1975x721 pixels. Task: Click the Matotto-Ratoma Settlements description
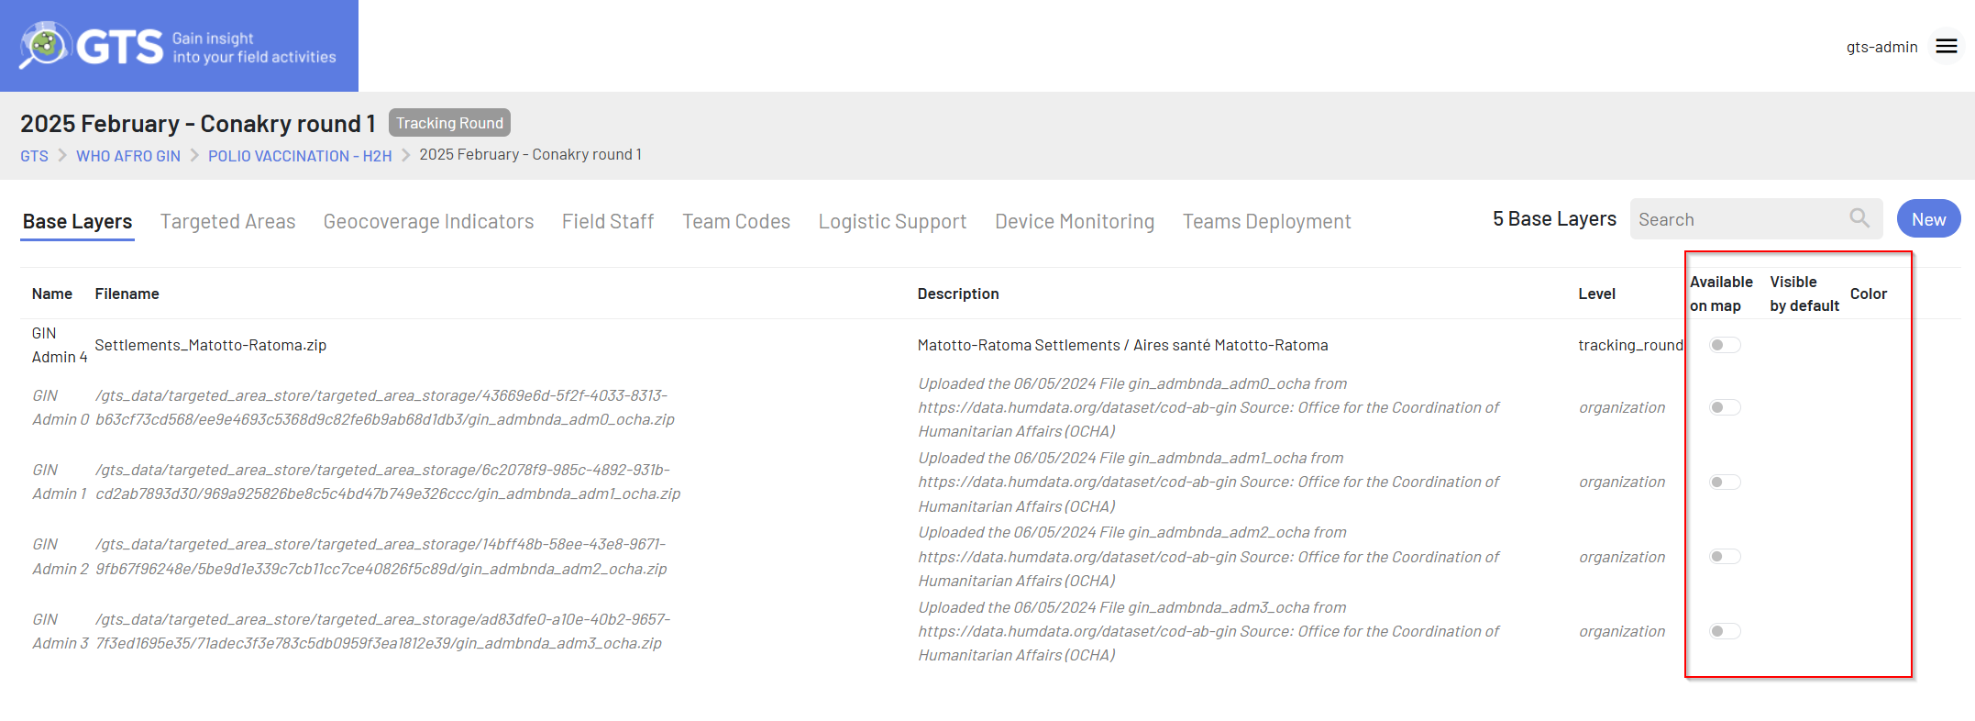[1122, 345]
